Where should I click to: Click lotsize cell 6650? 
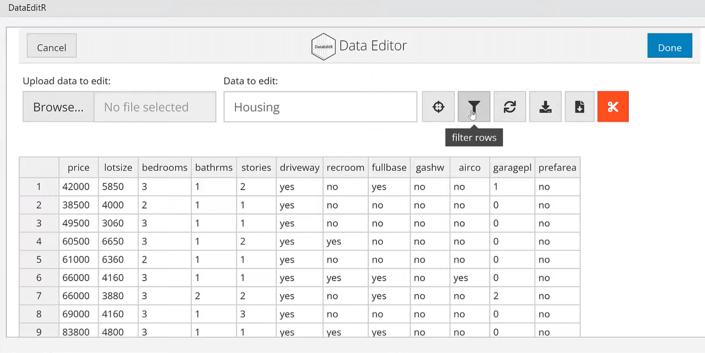point(118,241)
